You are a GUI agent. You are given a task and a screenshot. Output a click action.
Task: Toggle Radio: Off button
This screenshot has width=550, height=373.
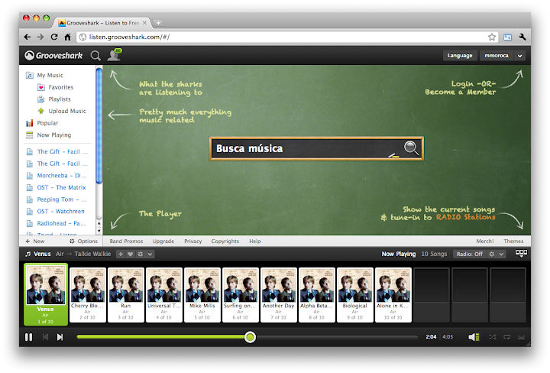469,254
